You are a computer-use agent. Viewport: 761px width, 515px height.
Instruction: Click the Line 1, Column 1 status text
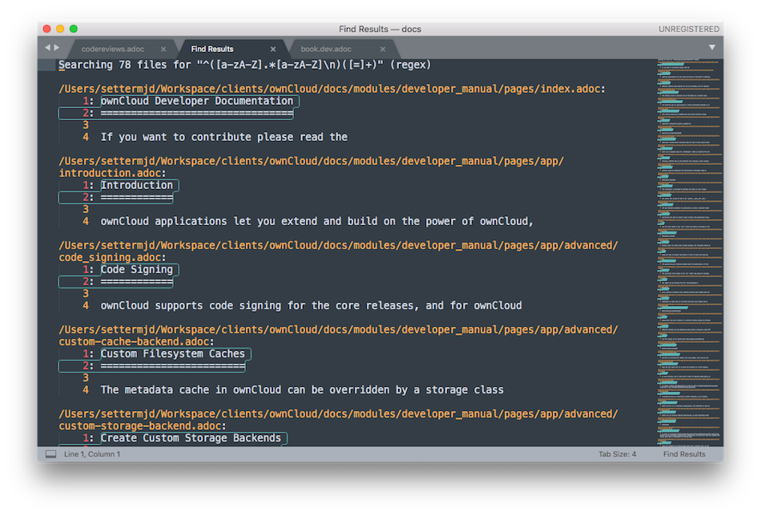tap(92, 454)
